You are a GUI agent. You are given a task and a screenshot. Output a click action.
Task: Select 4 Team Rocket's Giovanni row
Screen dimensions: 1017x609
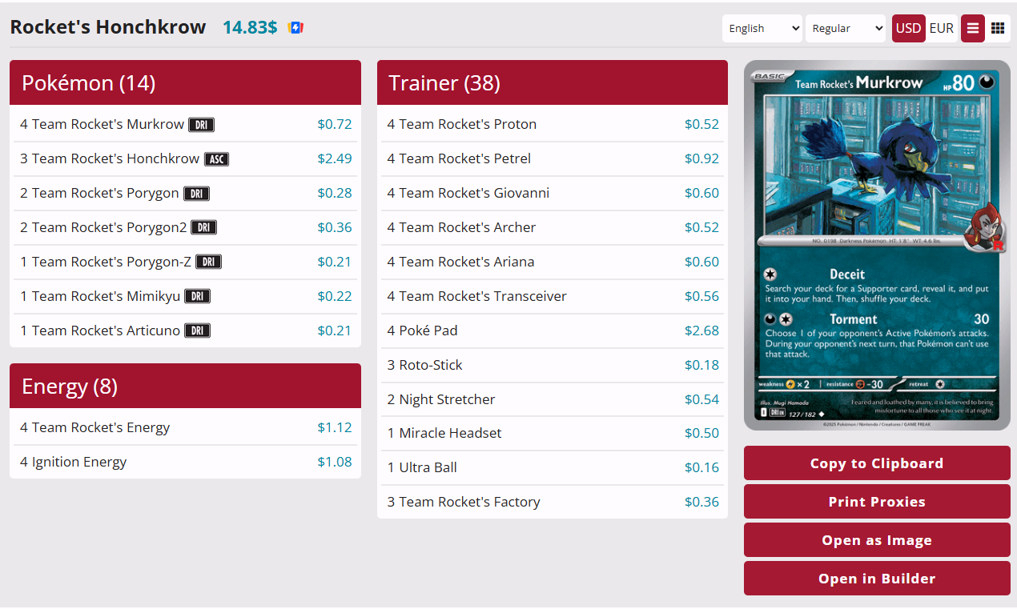[x=553, y=194]
